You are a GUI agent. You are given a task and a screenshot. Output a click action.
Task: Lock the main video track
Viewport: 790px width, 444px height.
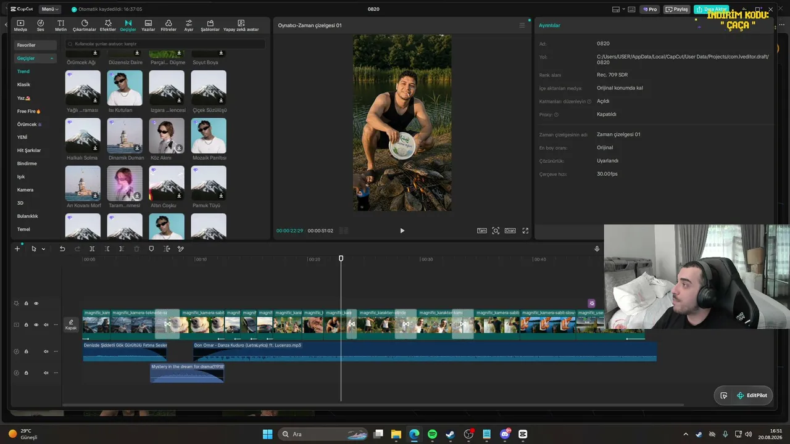pyautogui.click(x=26, y=325)
